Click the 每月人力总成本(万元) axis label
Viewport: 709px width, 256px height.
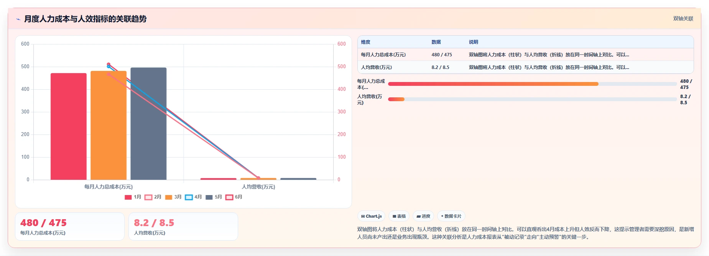tap(109, 187)
